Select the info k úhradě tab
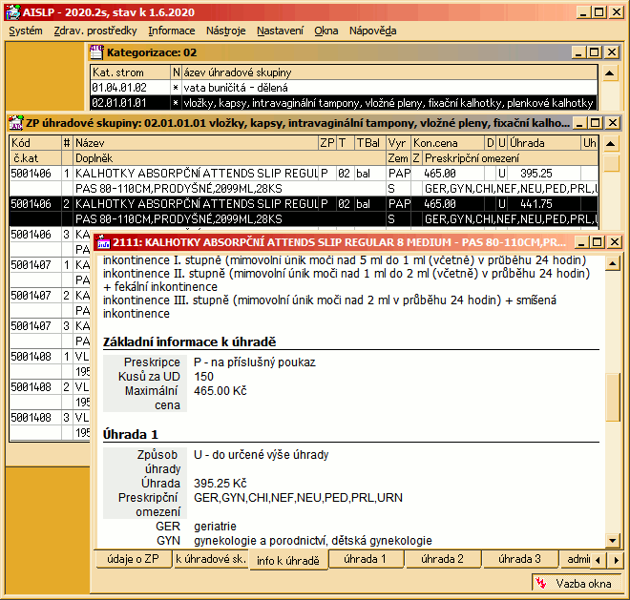The height and width of the screenshot is (600, 630). pyautogui.click(x=287, y=560)
